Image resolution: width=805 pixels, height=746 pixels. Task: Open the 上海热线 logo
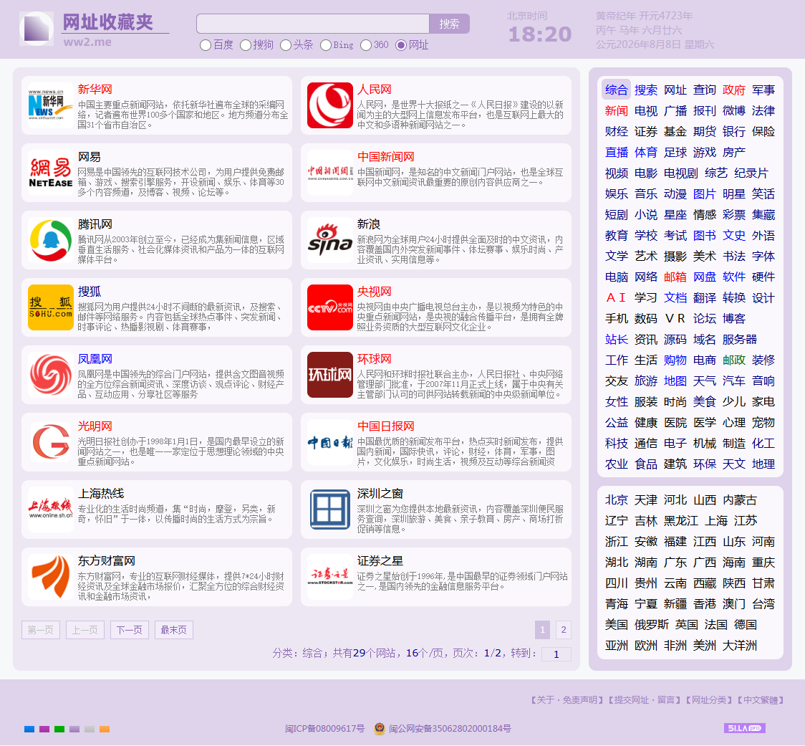click(50, 509)
